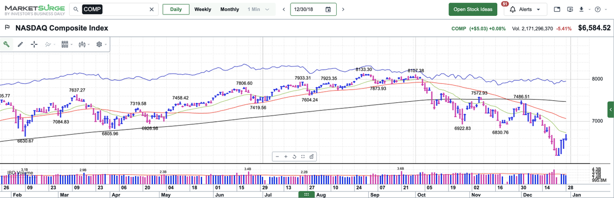
Task: Click the IBD Volume label
Action: 20,173
